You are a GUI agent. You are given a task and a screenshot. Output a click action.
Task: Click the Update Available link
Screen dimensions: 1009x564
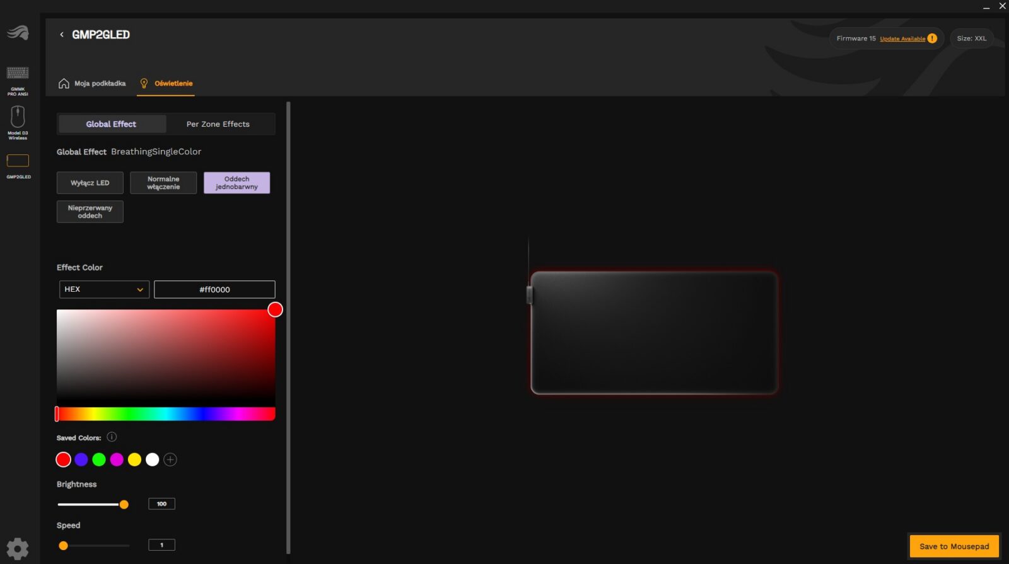click(x=902, y=38)
